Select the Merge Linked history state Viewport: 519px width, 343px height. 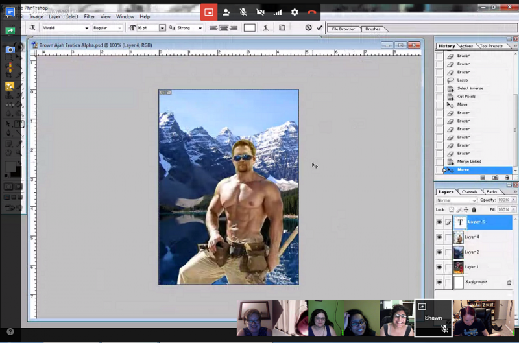(469, 161)
